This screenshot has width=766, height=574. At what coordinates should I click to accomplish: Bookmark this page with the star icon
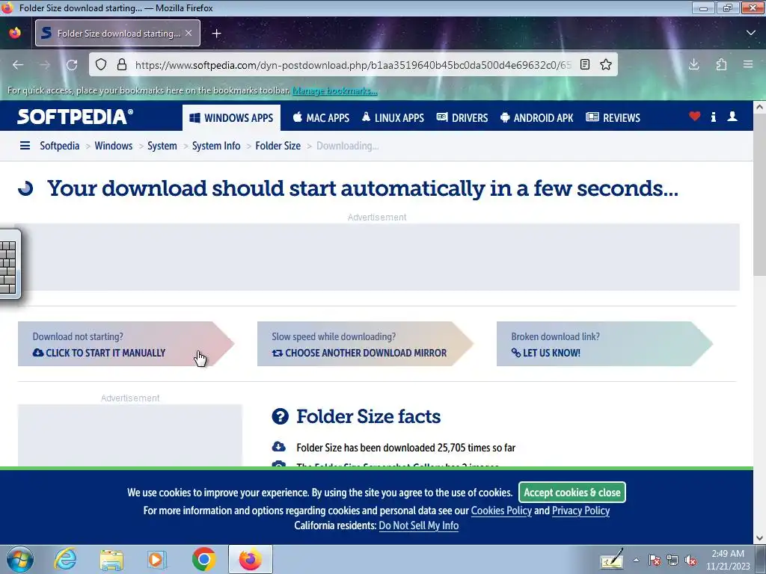click(606, 64)
